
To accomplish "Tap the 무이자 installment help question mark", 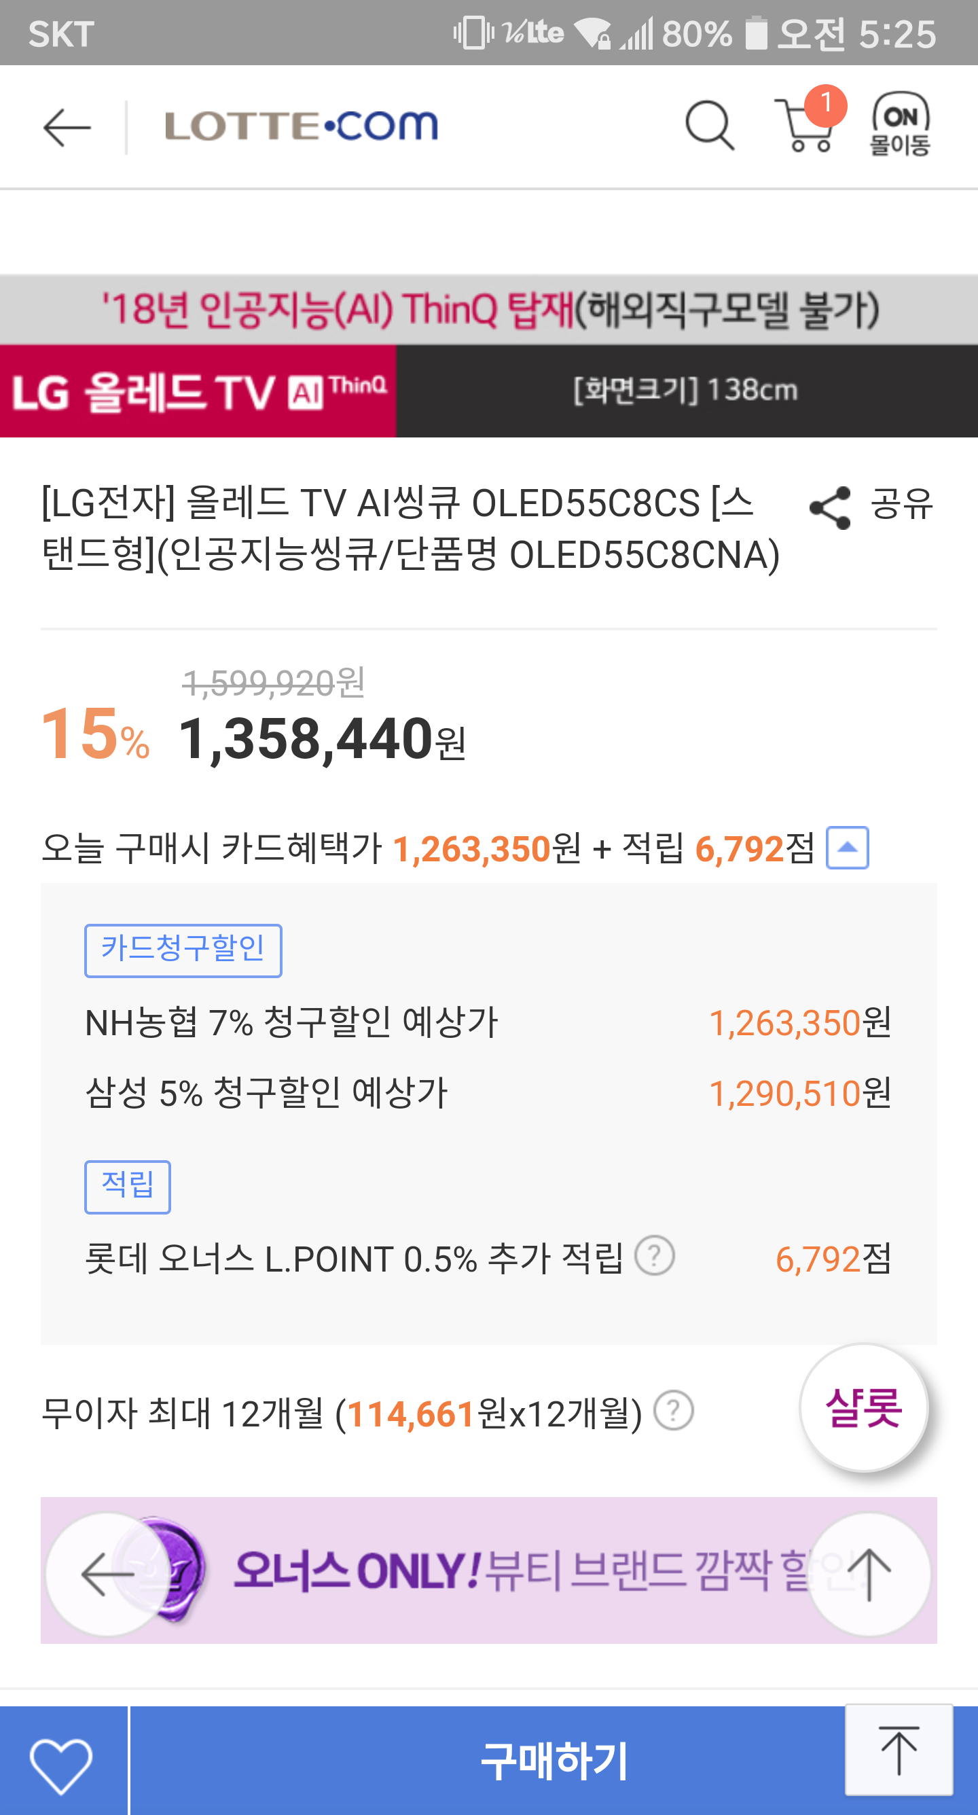I will pyautogui.click(x=674, y=1412).
